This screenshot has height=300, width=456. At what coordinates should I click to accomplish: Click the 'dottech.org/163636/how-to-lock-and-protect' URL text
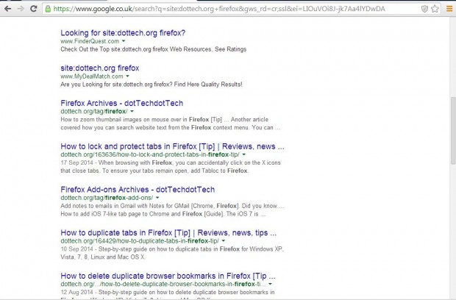coord(150,154)
